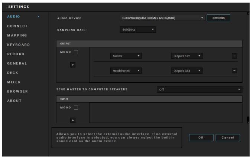
Task: Open the Audio Device dropdown
Action: (x=162, y=18)
